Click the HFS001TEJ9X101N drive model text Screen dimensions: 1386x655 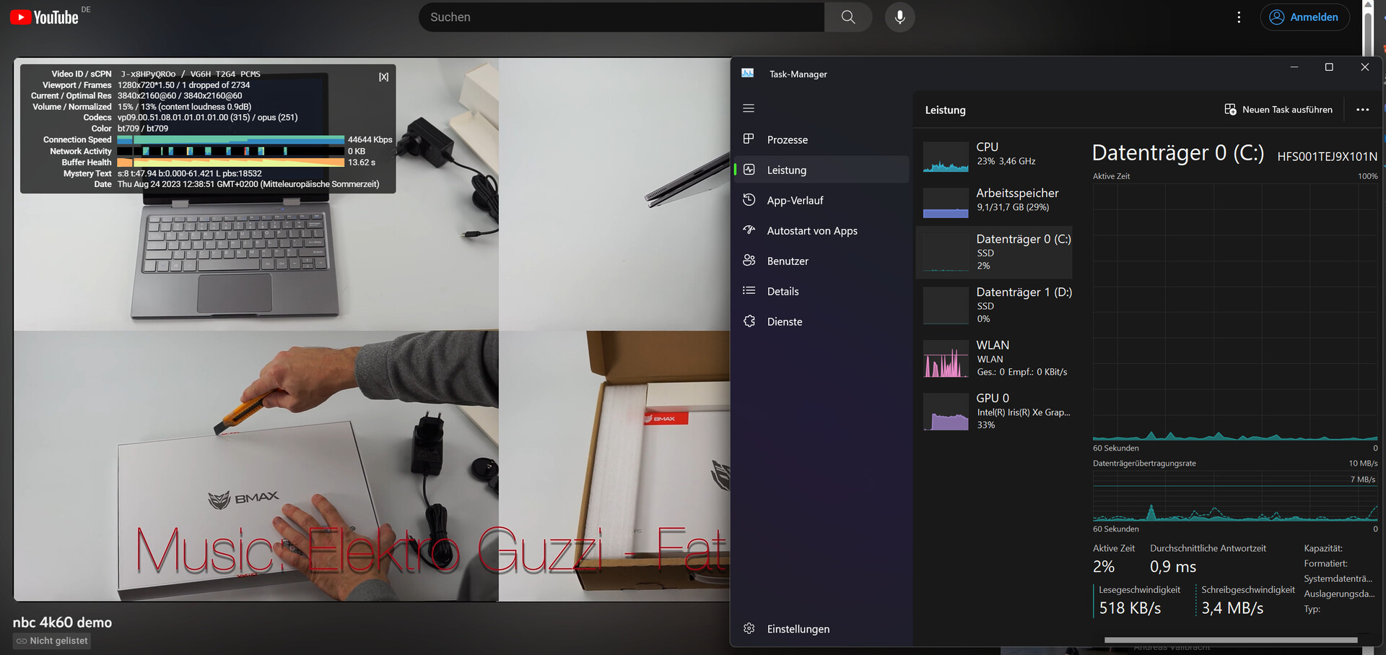coord(1327,156)
